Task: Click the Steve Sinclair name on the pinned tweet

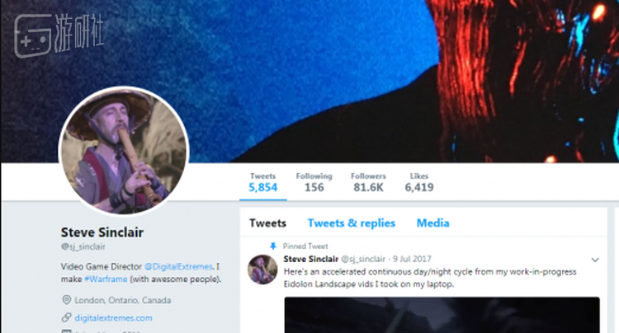Action: pos(311,259)
